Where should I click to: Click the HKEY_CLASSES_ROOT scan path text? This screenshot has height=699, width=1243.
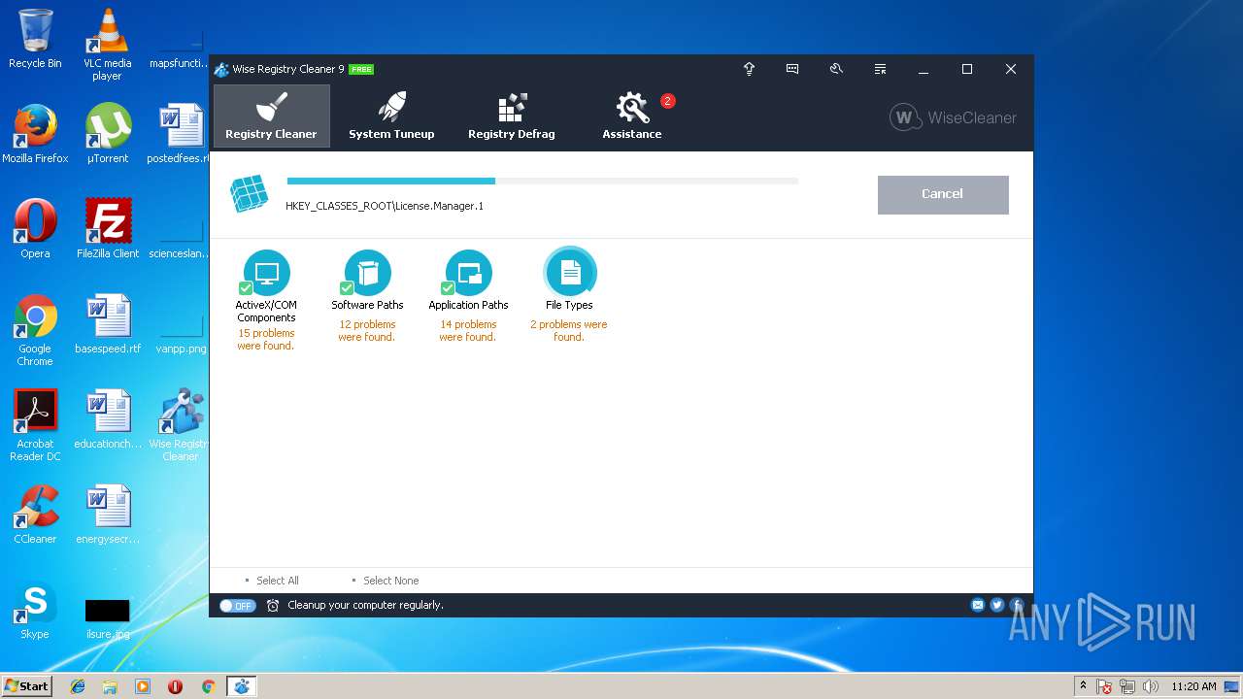(385, 206)
